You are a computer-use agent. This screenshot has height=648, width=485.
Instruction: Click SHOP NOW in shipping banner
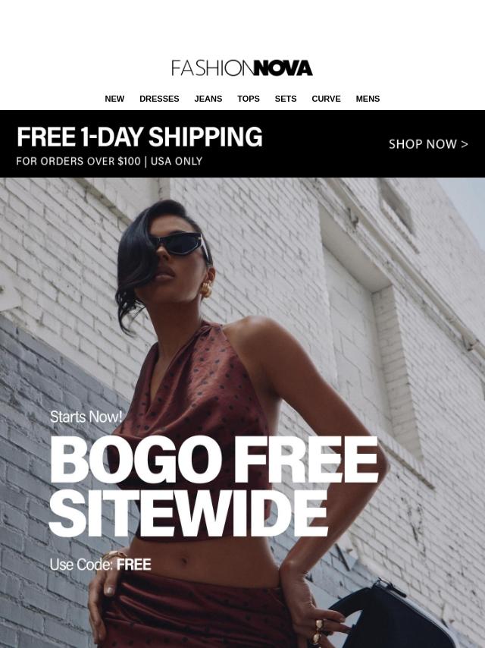[428, 144]
